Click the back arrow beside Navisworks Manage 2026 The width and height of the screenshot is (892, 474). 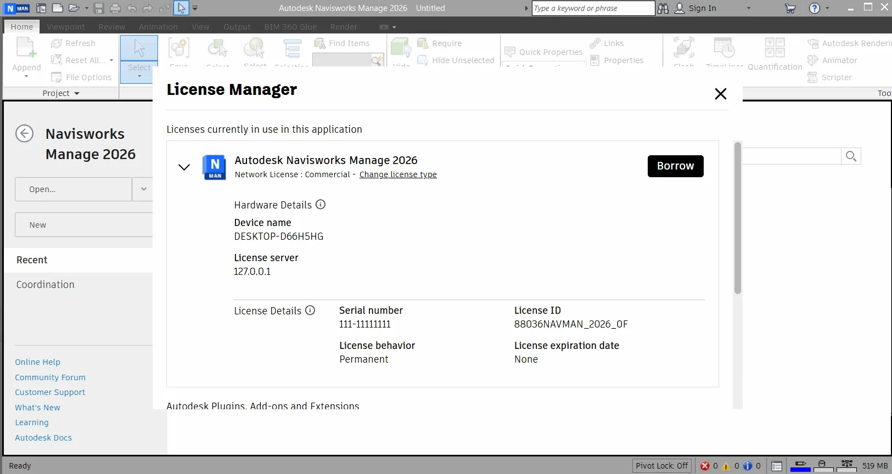[25, 133]
